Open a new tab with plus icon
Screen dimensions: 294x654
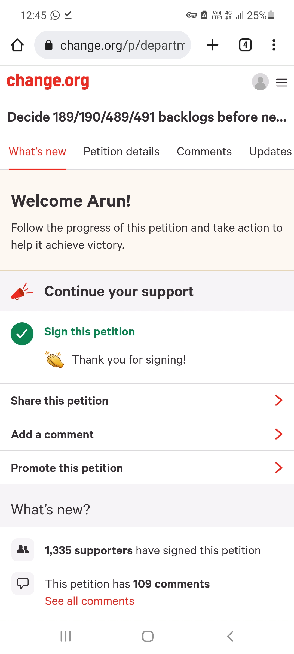(213, 45)
